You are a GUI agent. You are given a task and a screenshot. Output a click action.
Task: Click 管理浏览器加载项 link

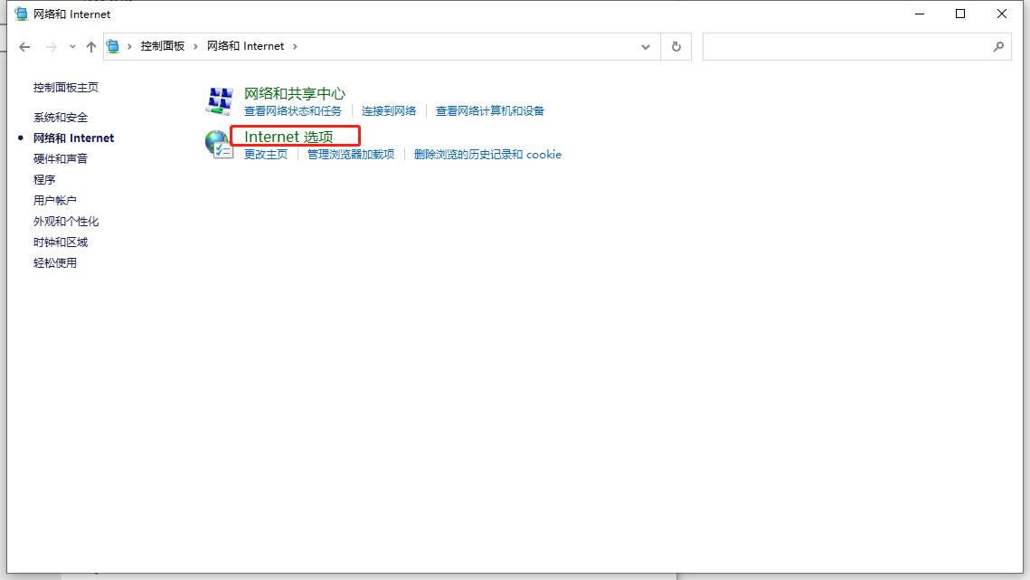(351, 155)
